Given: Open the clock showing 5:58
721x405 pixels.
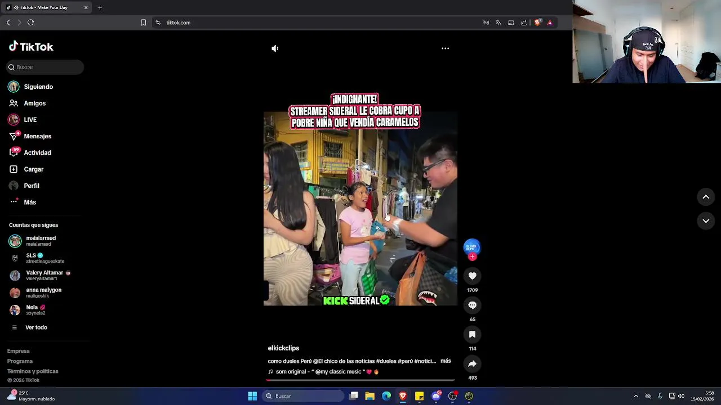Looking at the screenshot, I should click(702, 396).
